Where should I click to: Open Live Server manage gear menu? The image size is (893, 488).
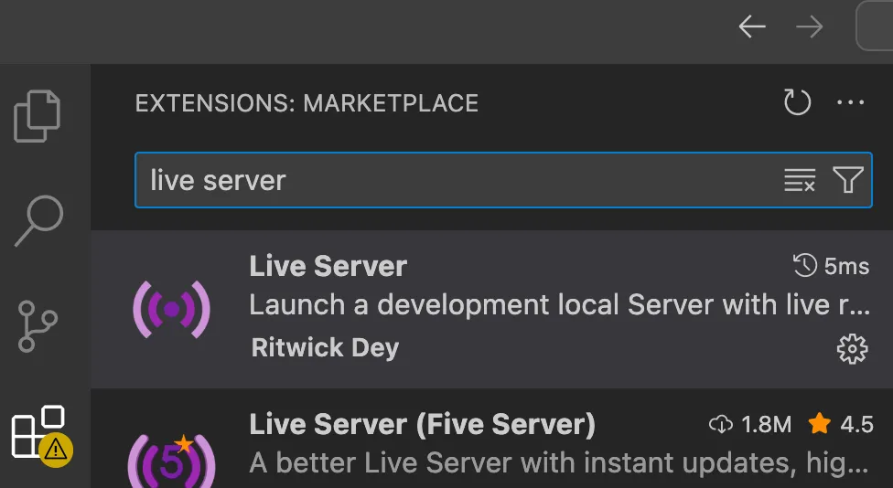point(852,349)
